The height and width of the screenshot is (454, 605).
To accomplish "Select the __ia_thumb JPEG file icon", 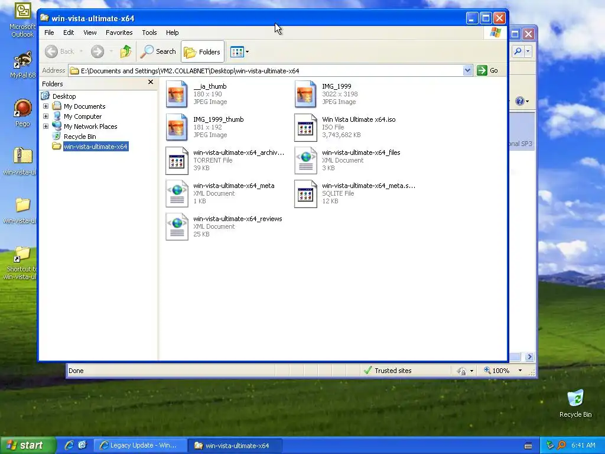I will click(176, 94).
